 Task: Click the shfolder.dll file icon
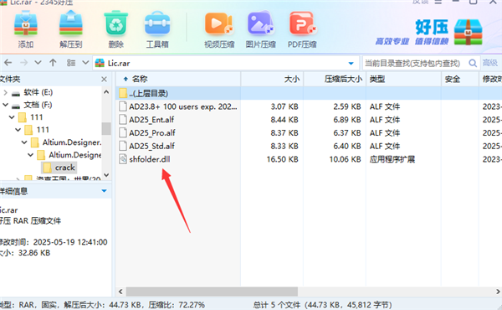point(123,159)
